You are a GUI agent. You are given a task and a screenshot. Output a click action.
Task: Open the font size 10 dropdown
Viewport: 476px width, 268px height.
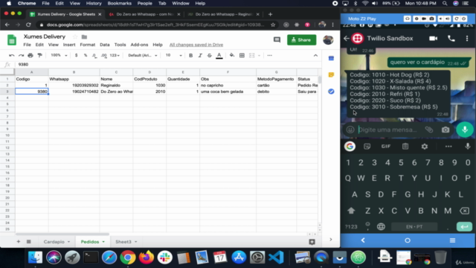tap(173, 55)
